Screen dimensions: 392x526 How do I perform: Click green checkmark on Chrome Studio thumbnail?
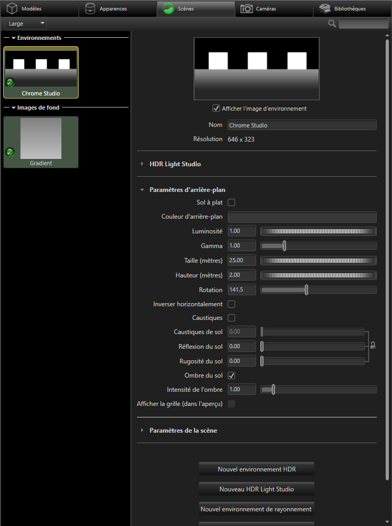(10, 82)
